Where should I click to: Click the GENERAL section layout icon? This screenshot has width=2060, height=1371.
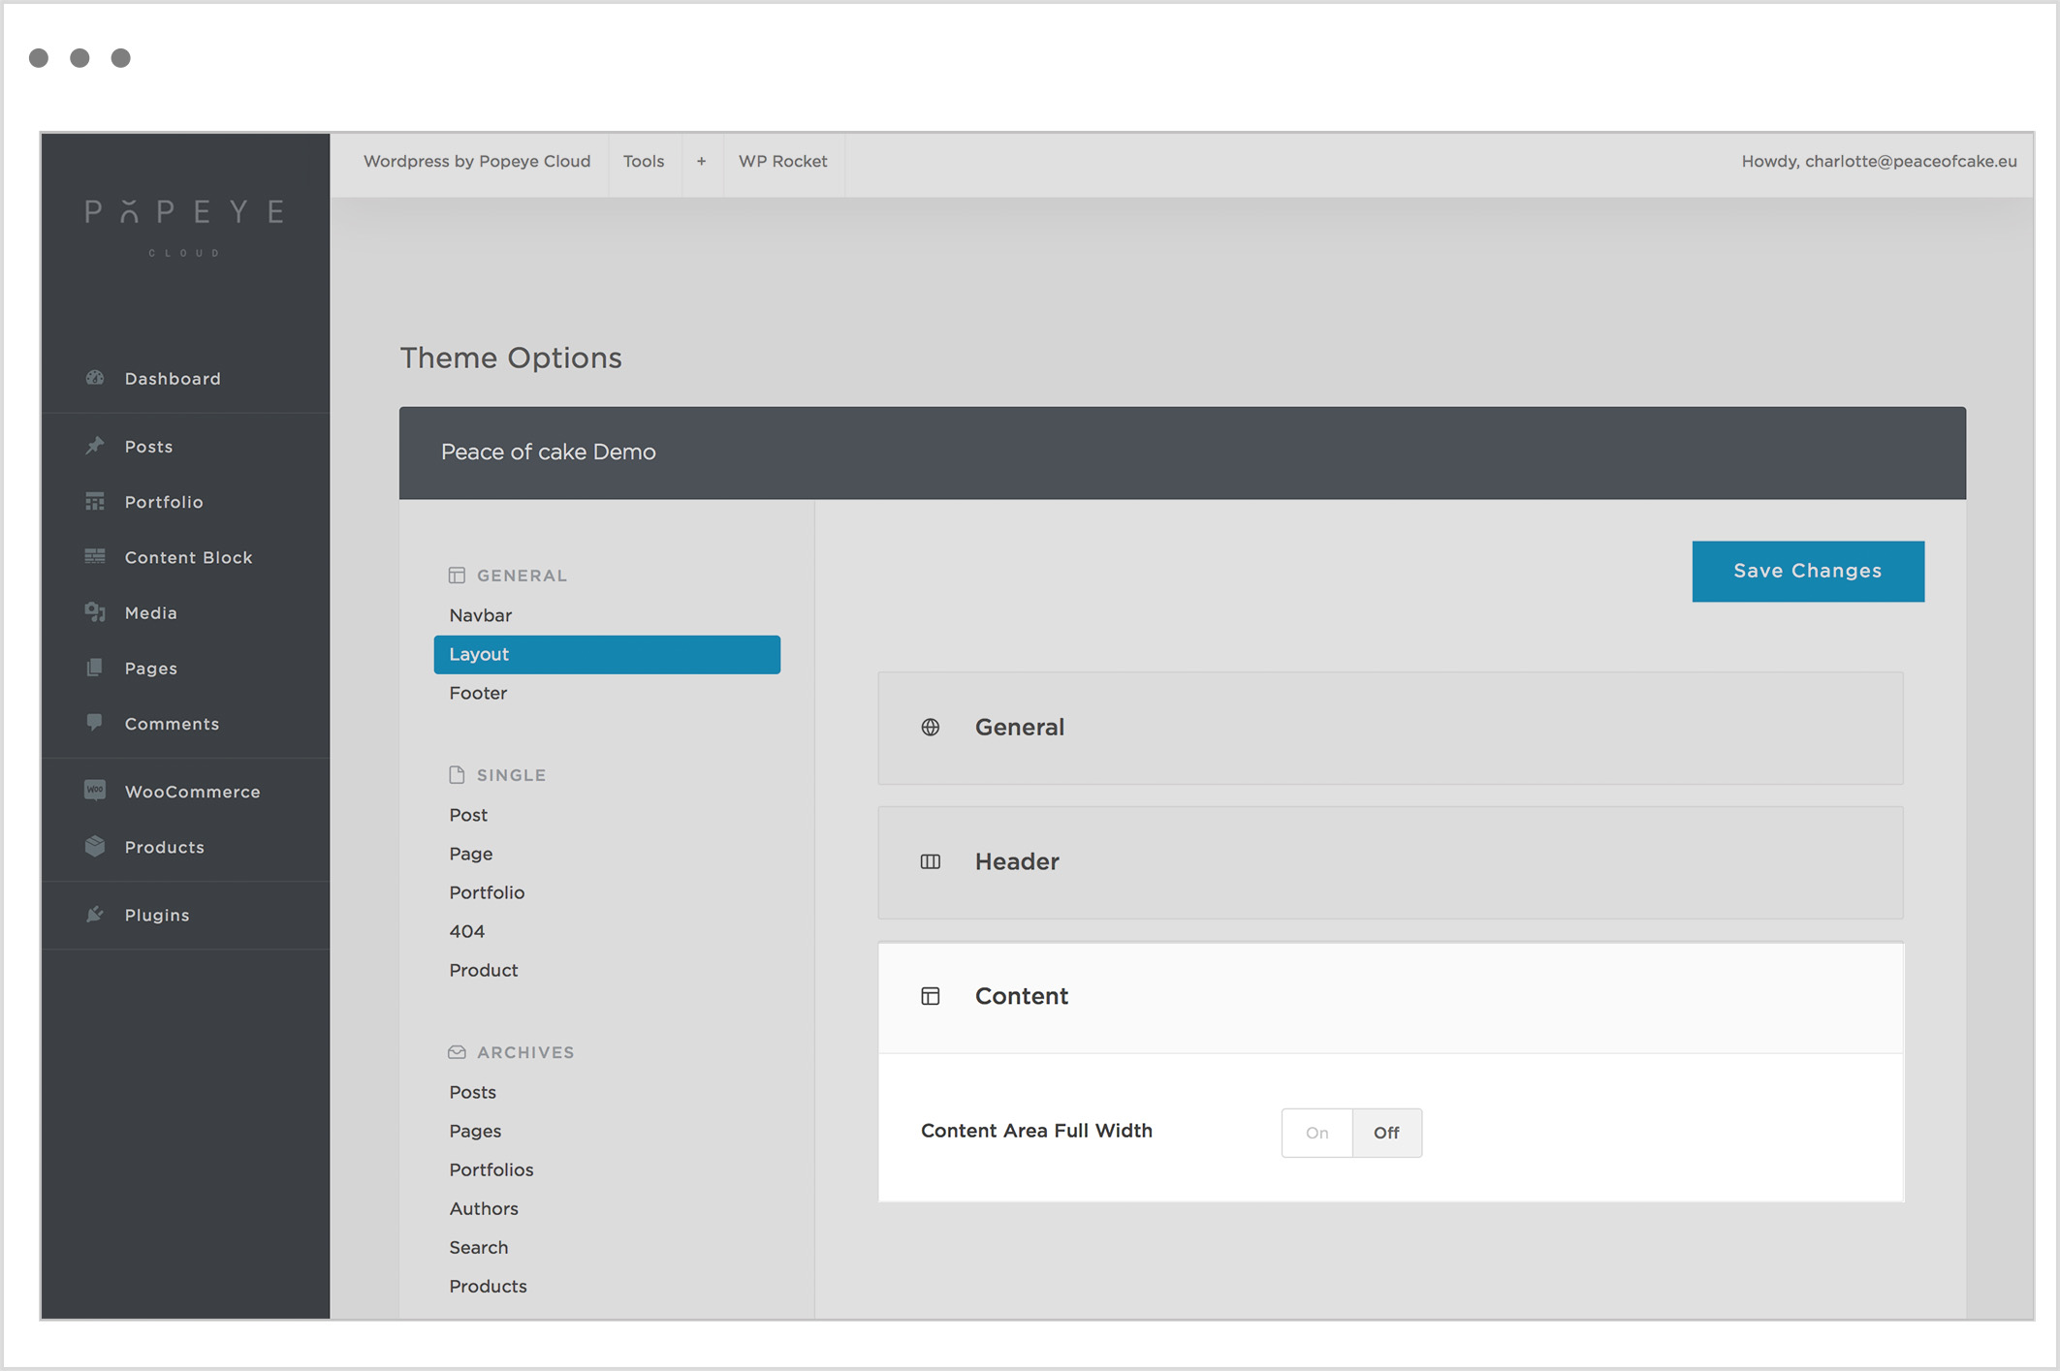click(x=457, y=576)
